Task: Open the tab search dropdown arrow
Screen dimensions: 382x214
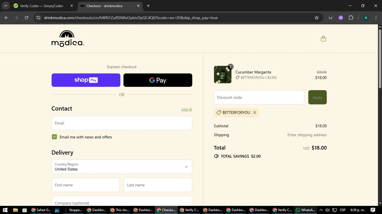Action: (x=6, y=6)
